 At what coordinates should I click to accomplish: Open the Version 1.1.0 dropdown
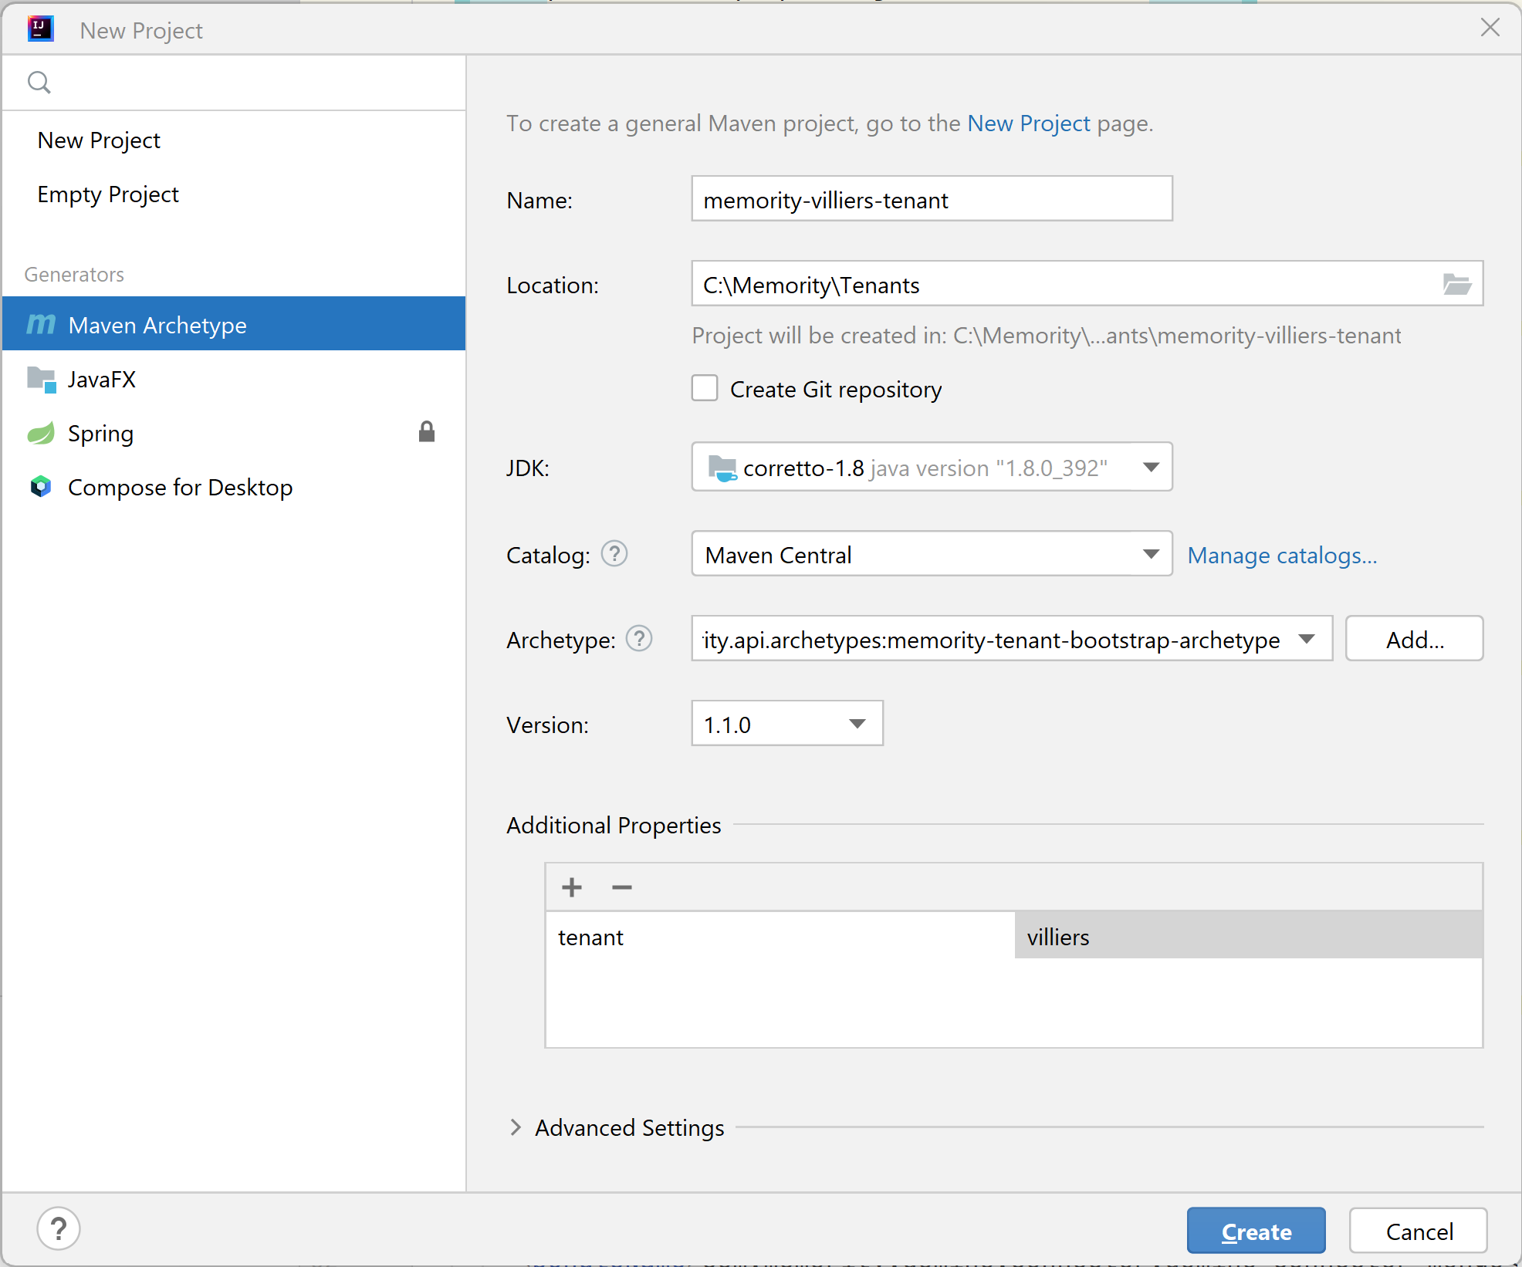tap(857, 724)
